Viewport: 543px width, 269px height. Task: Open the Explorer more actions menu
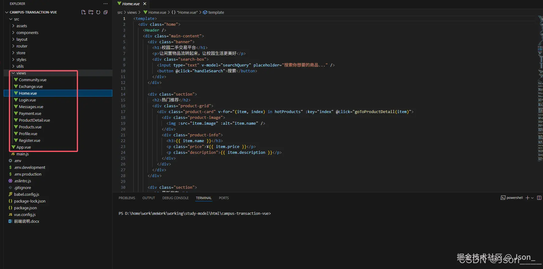click(106, 4)
